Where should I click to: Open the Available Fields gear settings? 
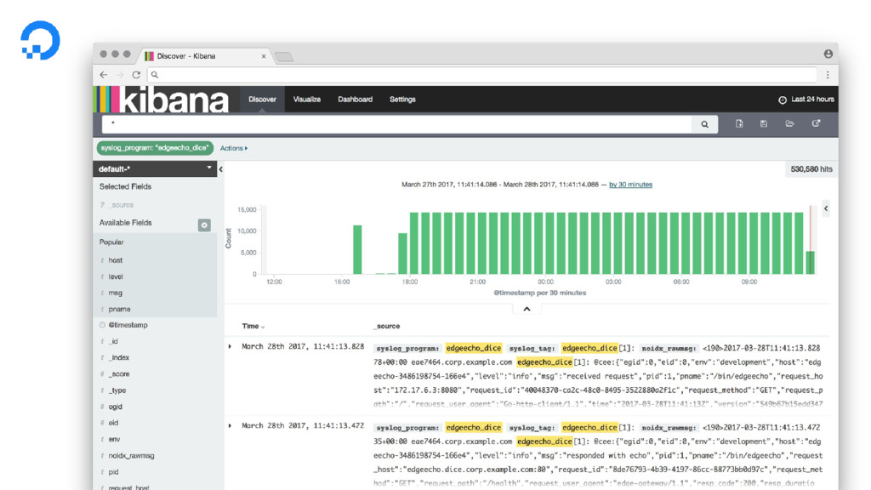pyautogui.click(x=204, y=225)
